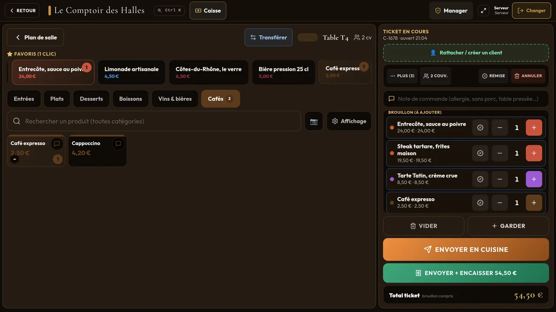Open the Caisse view

[x=208, y=10]
